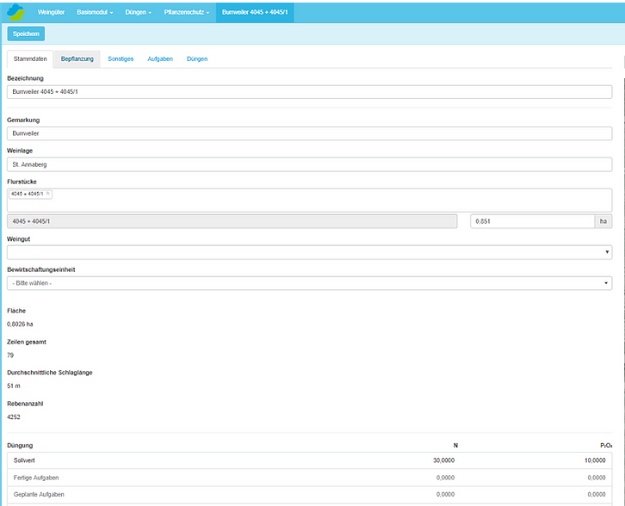
Task: Click into the Bezeichnung text field
Action: pos(309,91)
